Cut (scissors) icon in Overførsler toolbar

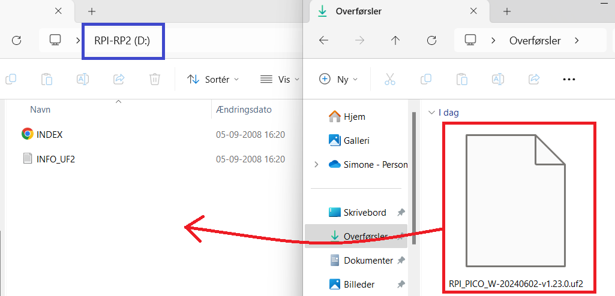point(389,79)
